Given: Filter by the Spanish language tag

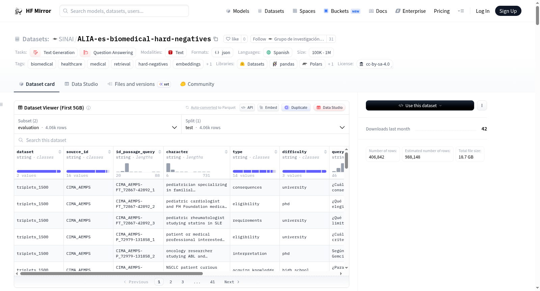Looking at the screenshot, I should coord(278,52).
